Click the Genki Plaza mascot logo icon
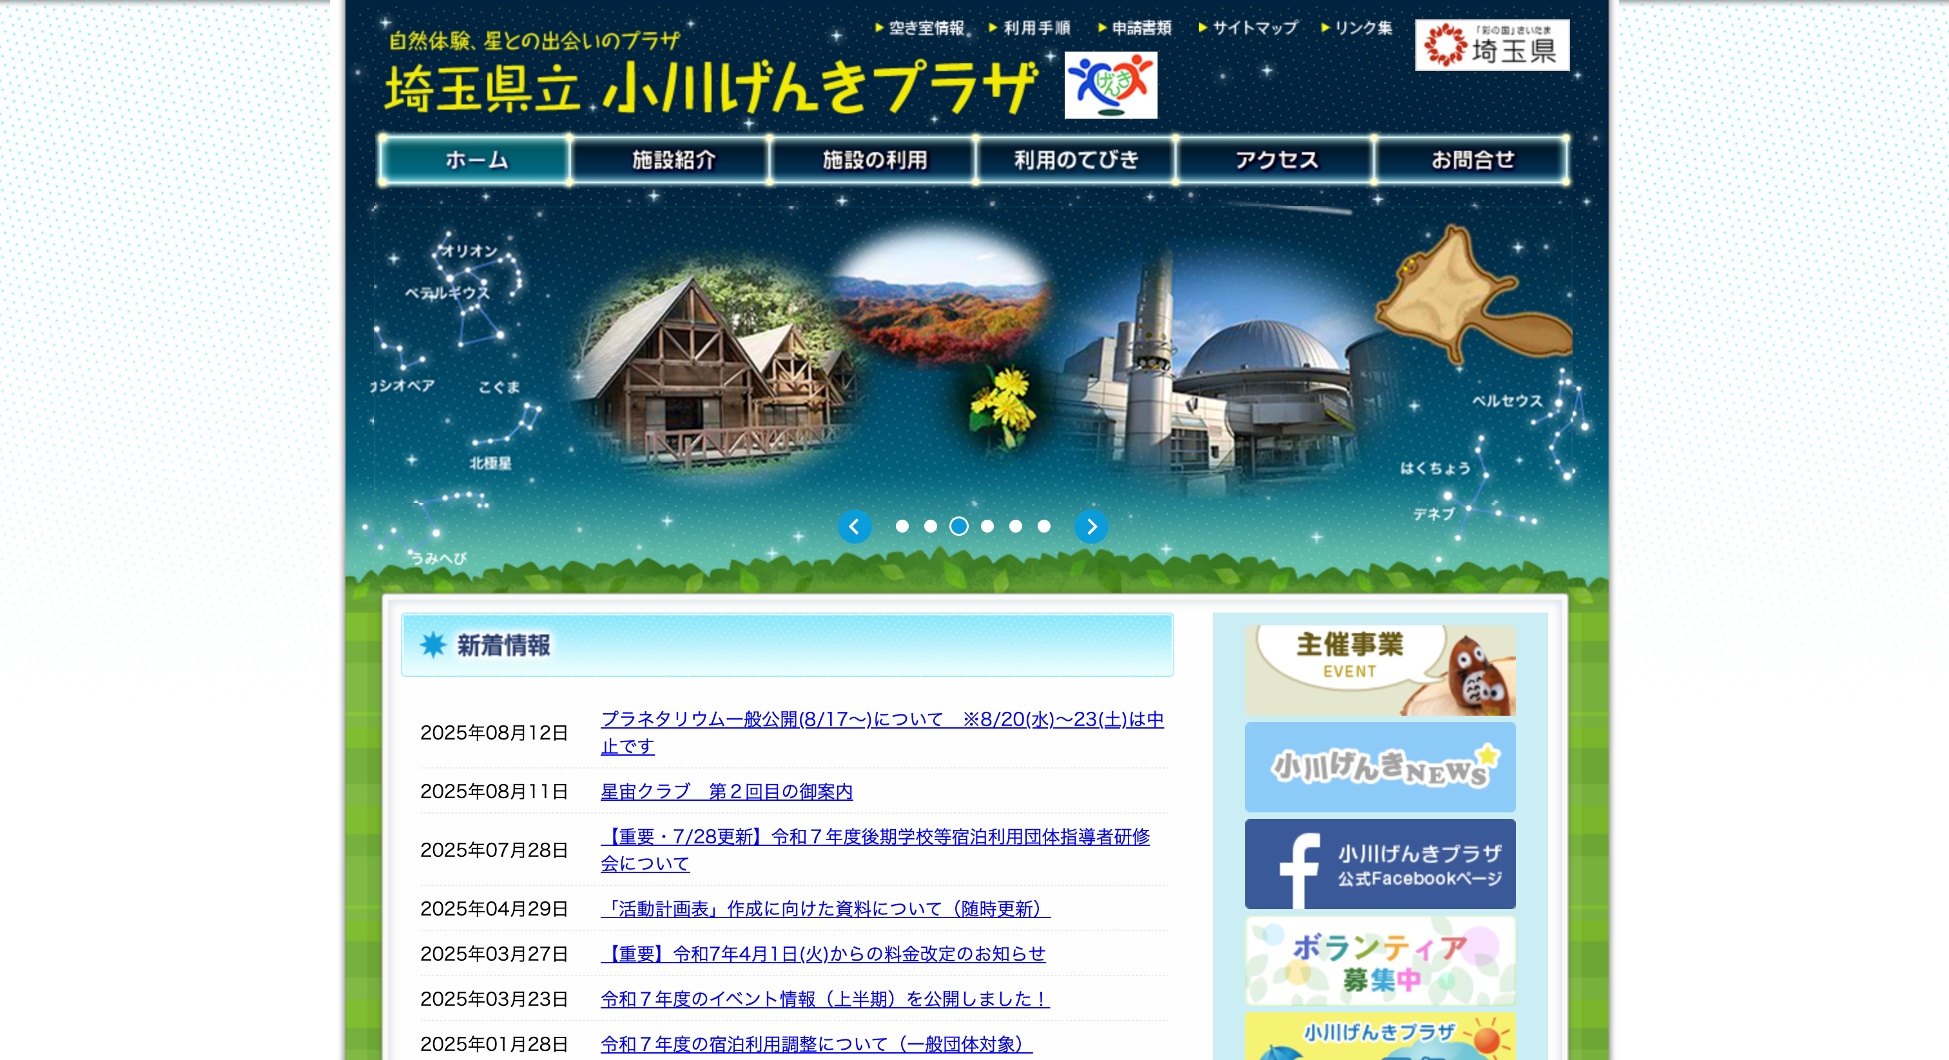 (1110, 85)
